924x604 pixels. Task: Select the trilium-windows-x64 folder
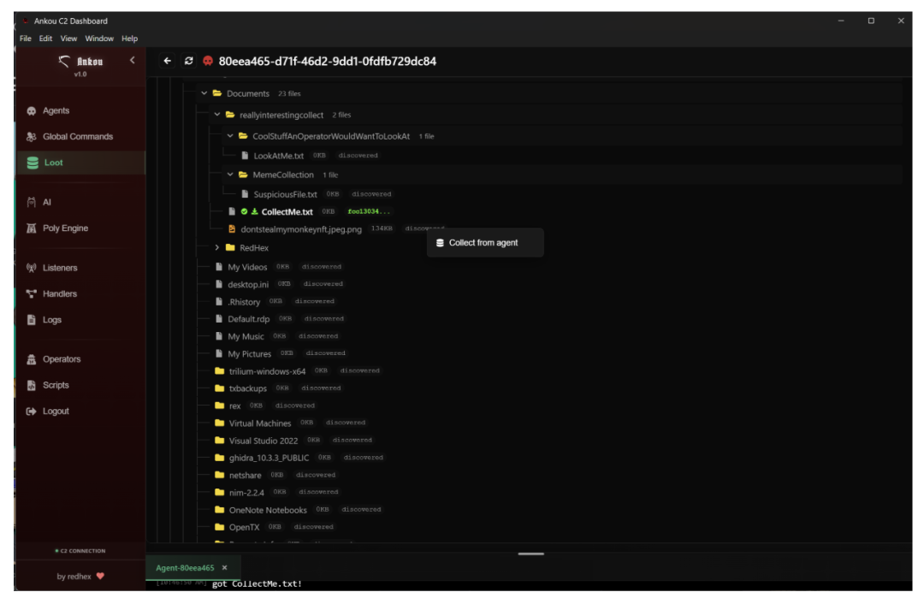(x=268, y=371)
